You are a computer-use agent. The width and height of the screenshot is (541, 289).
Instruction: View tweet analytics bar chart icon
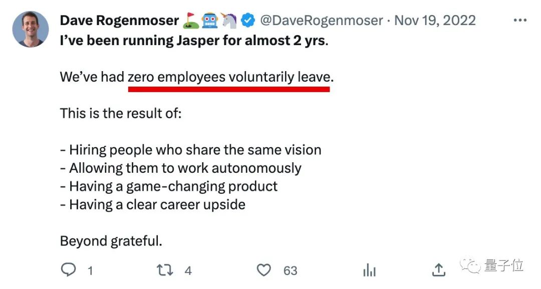(x=369, y=270)
